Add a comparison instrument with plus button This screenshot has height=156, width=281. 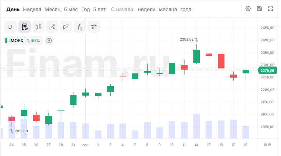tap(49, 41)
